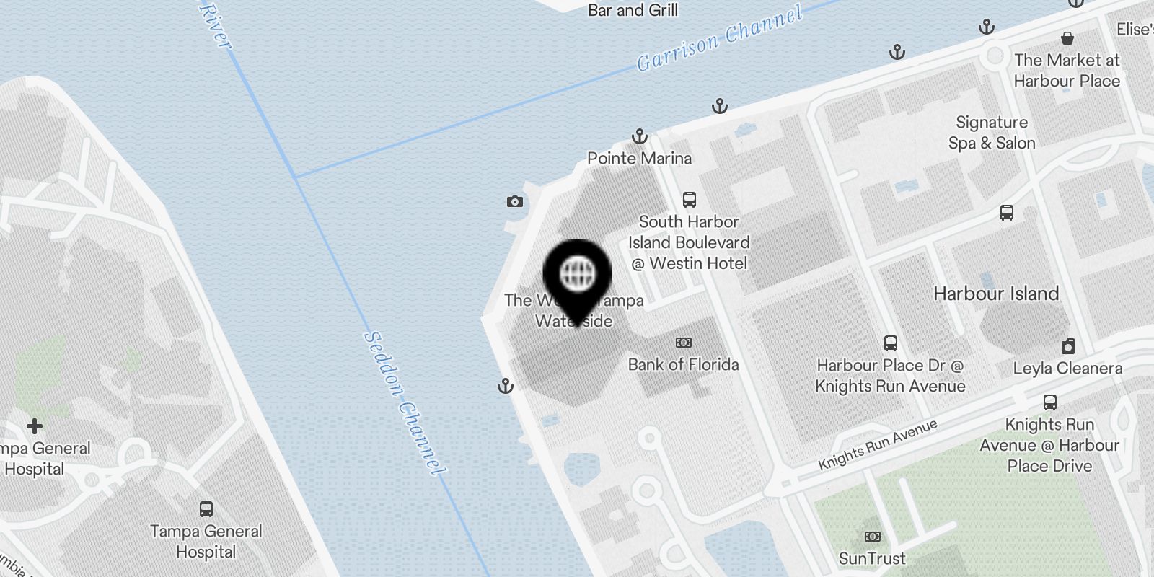Select the Pointe Marina anchor icon

640,136
